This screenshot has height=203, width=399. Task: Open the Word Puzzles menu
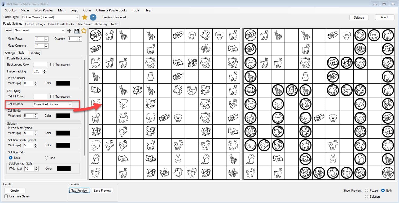[x=44, y=10]
